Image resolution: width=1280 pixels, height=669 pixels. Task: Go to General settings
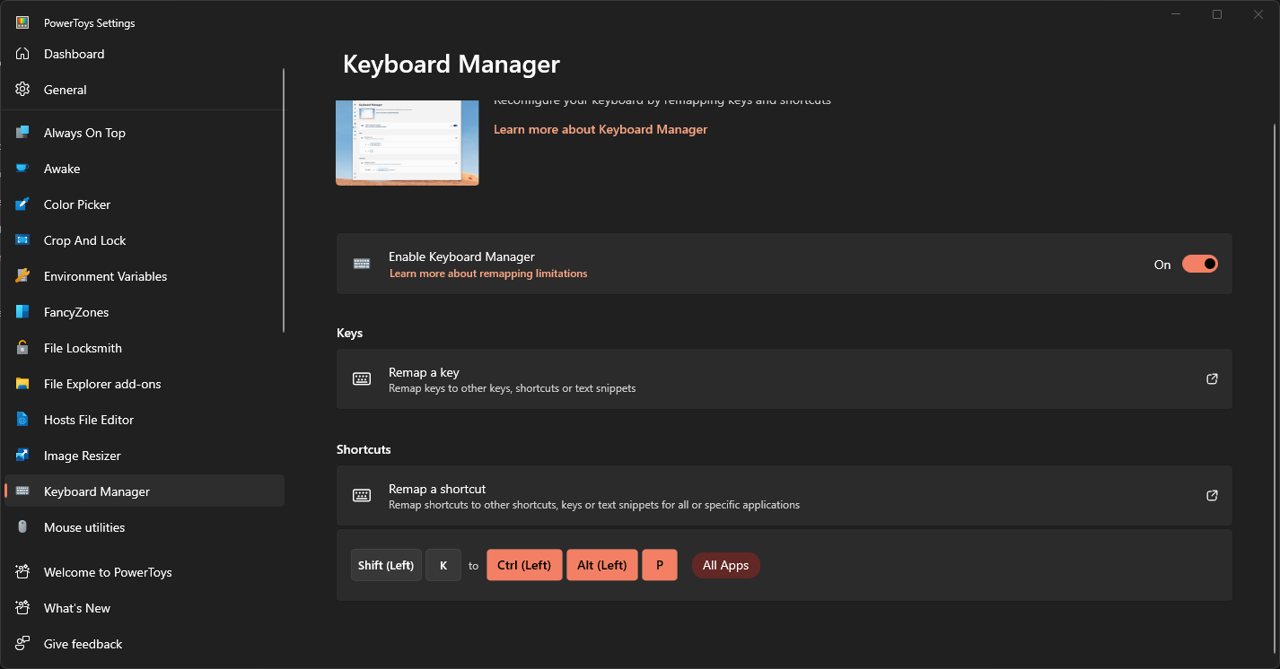point(145,90)
